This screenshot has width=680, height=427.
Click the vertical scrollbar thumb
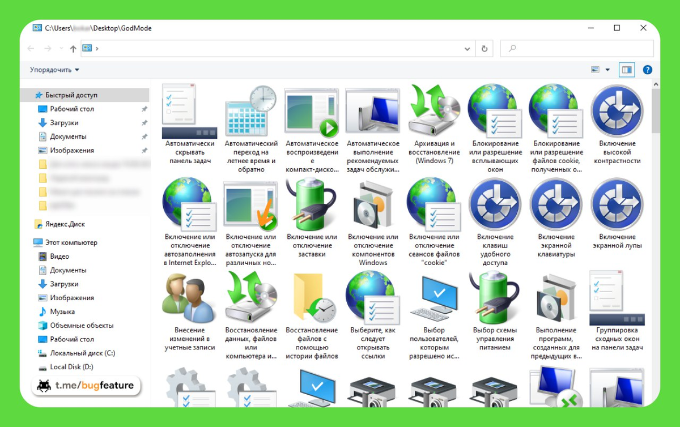656,110
